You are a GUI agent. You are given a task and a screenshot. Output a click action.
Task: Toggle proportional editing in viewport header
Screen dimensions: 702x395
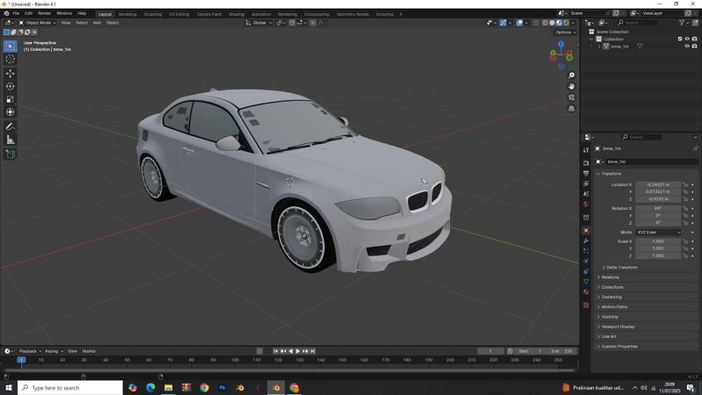click(313, 23)
